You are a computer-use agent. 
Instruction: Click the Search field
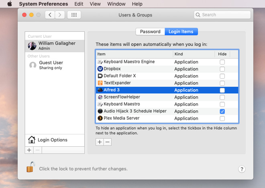222,15
